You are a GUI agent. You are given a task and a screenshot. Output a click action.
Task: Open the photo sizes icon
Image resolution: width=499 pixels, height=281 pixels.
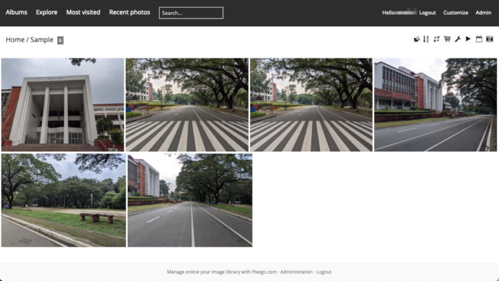(x=437, y=39)
